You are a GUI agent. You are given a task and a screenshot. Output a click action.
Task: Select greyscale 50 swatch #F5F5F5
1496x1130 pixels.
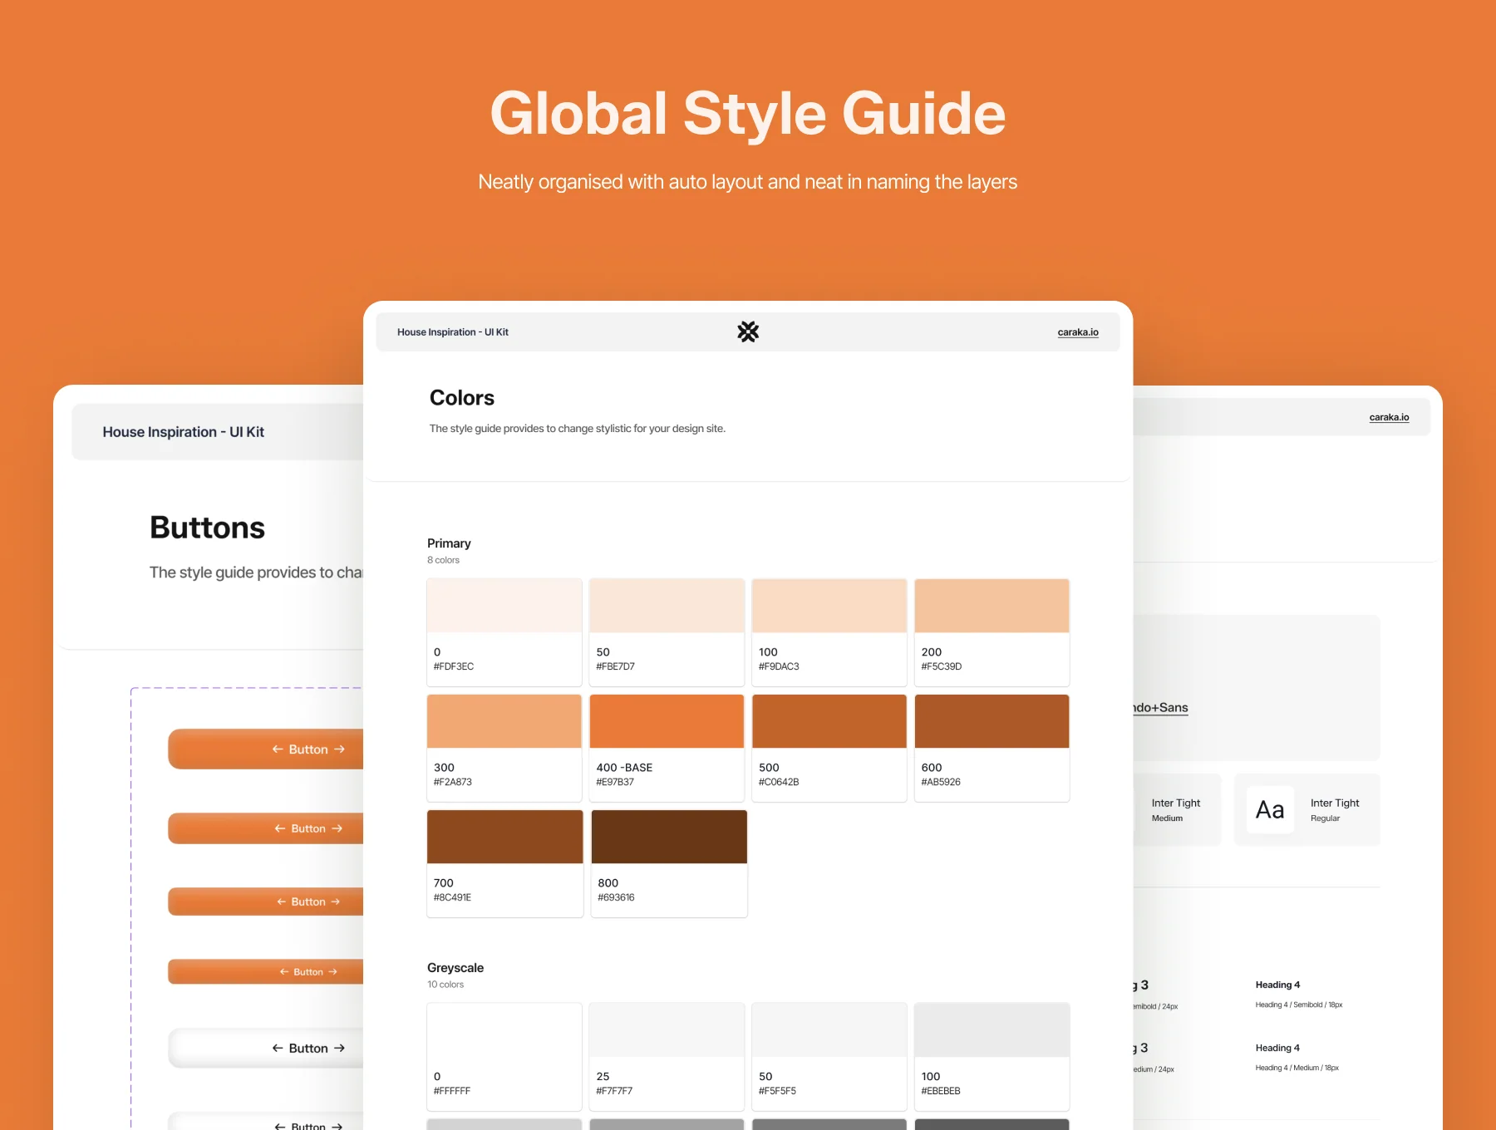[x=829, y=1057]
